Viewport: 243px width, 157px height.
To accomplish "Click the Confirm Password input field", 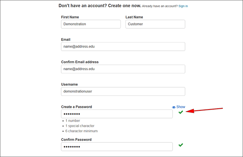I will tap(117, 146).
